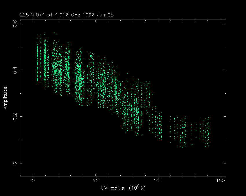Click the x-axis tick label "150"
This screenshot has height=196, width=246.
(x=220, y=181)
